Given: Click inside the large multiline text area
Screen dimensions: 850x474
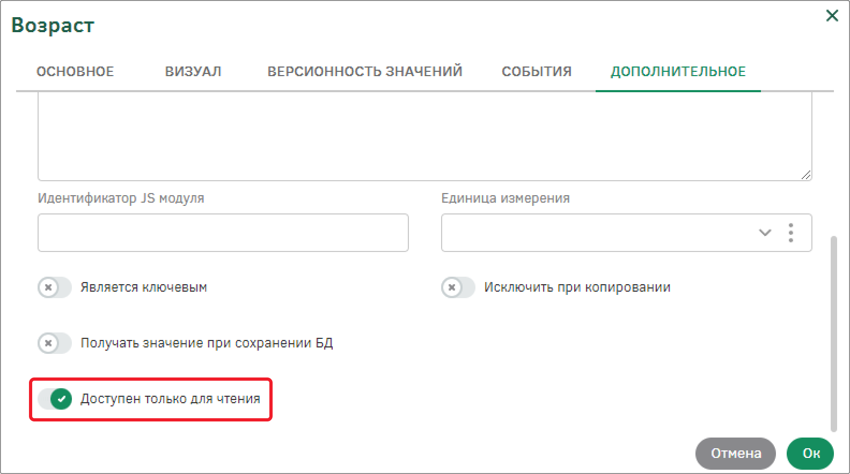Looking at the screenshot, I should (425, 136).
